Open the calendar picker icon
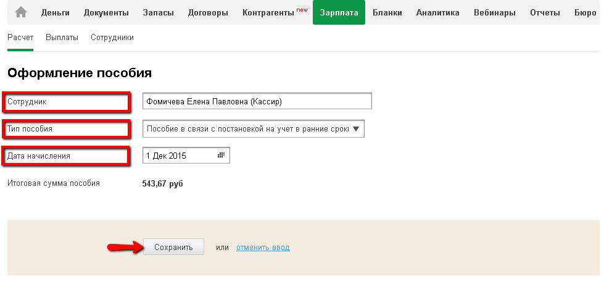This screenshot has width=604, height=284. [x=221, y=156]
